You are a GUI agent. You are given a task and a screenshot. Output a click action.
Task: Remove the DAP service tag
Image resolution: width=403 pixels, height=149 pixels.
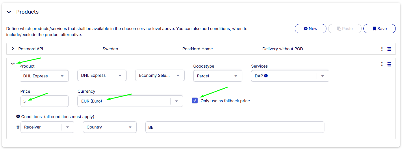tap(266, 76)
